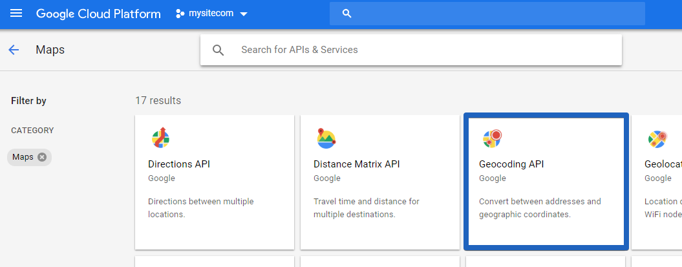
Task: Open the partially visible Geolocation API card
Action: click(657, 182)
